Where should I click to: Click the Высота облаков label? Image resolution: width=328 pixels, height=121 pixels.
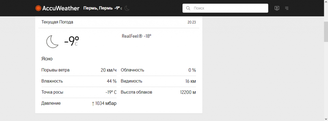point(136,92)
